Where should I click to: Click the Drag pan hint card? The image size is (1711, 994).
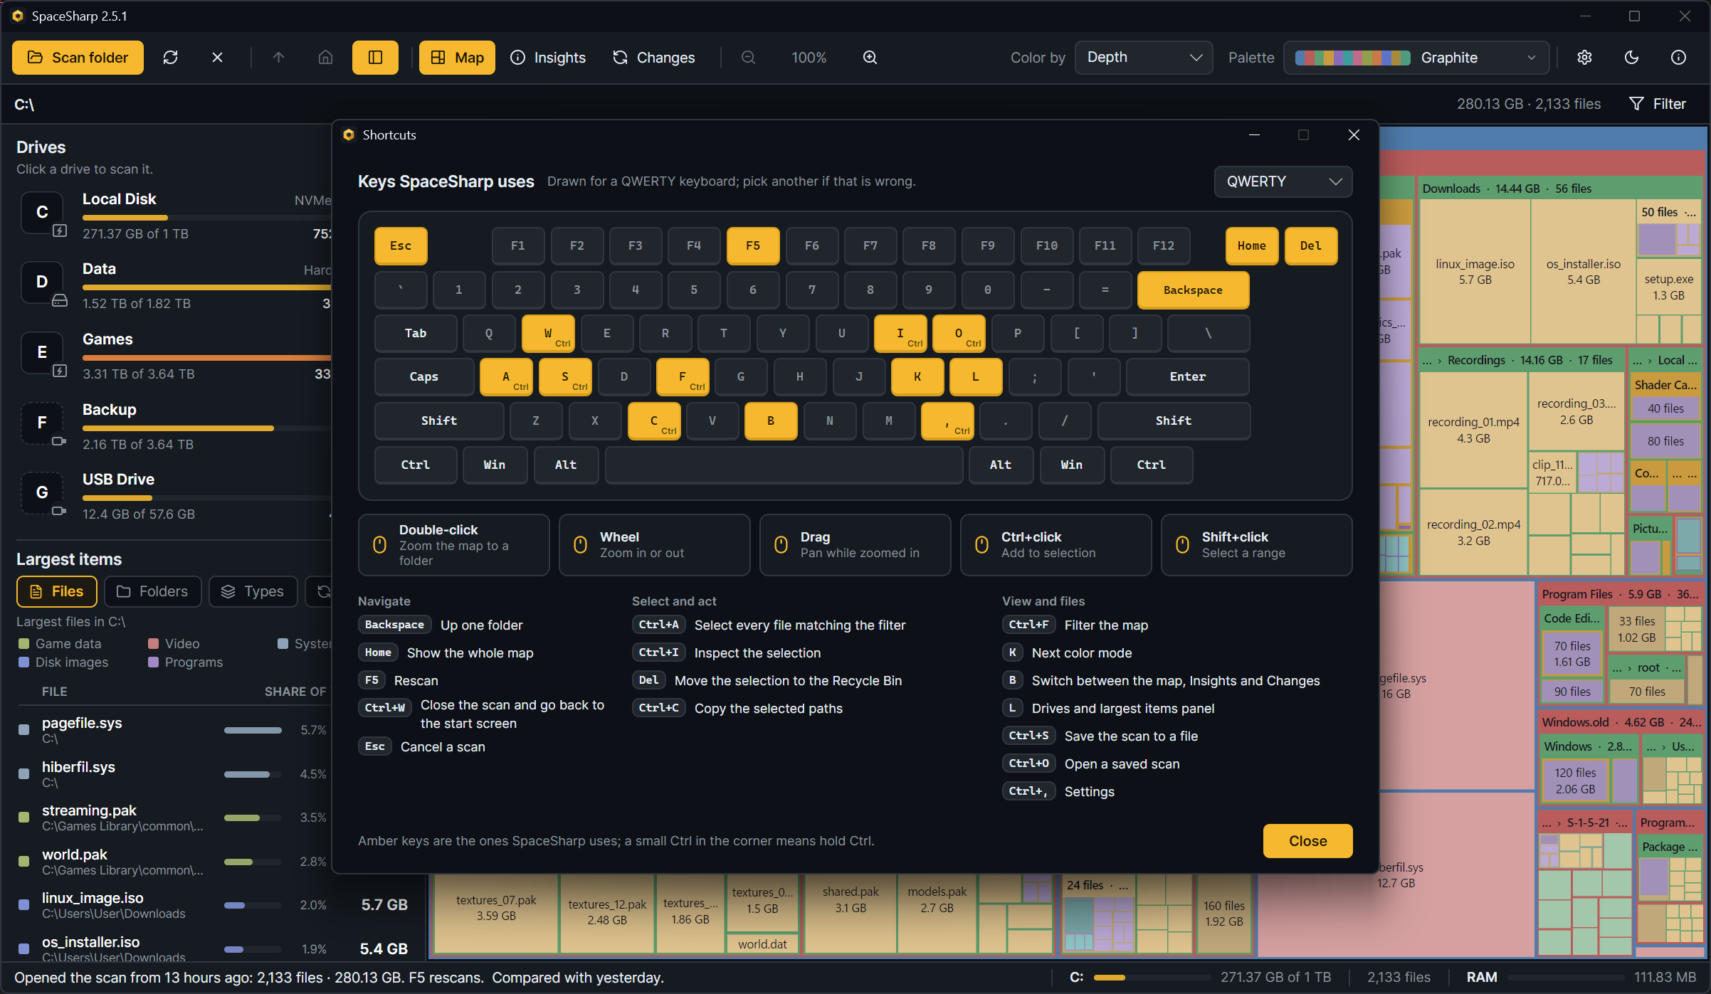(x=855, y=545)
